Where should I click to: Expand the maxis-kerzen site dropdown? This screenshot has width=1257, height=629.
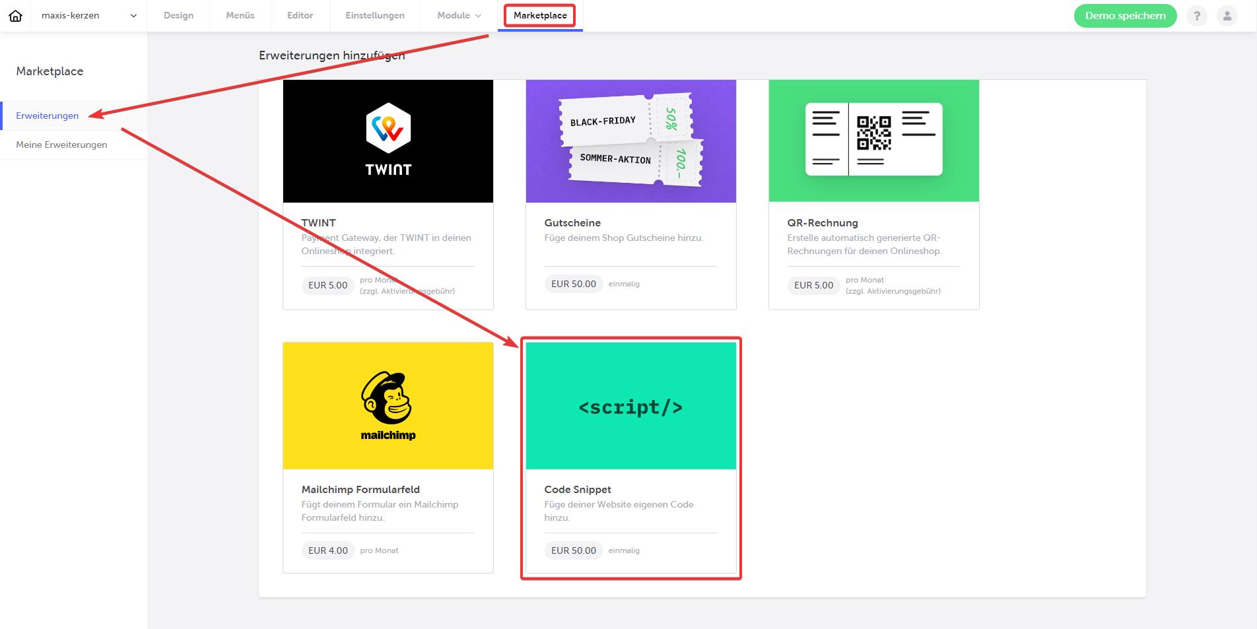pyautogui.click(x=89, y=16)
